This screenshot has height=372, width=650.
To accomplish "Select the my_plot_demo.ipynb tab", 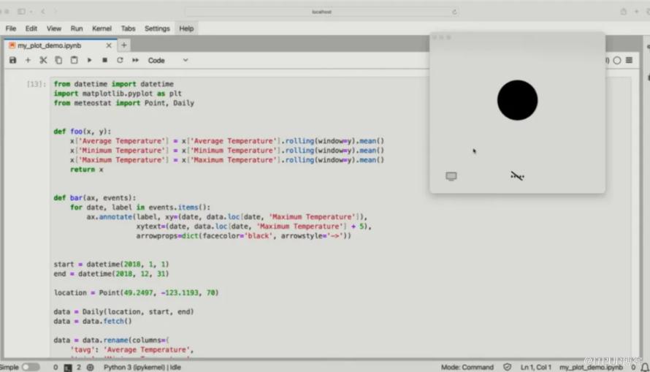I will pyautogui.click(x=50, y=45).
